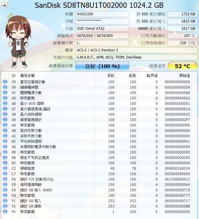Click the anime mascot character image
The height and width of the screenshot is (219, 199).
click(18, 41)
